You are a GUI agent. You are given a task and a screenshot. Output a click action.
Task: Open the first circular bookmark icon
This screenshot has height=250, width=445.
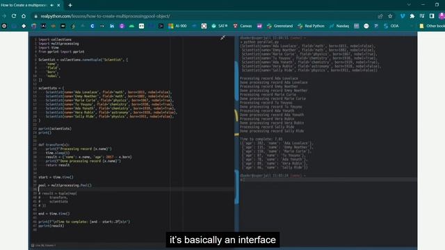(4, 26)
